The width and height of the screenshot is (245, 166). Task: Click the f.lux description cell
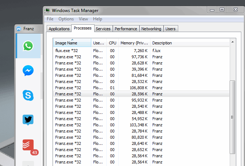[x=156, y=51]
